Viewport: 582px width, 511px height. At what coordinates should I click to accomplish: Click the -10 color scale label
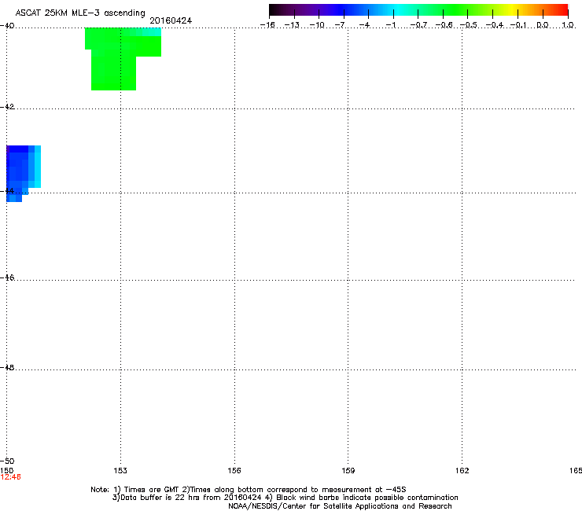point(317,25)
